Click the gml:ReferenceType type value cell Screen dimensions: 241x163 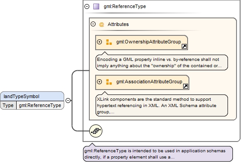click(40, 105)
